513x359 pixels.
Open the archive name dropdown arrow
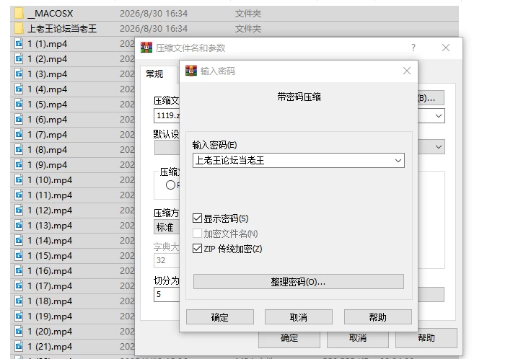(x=439, y=116)
